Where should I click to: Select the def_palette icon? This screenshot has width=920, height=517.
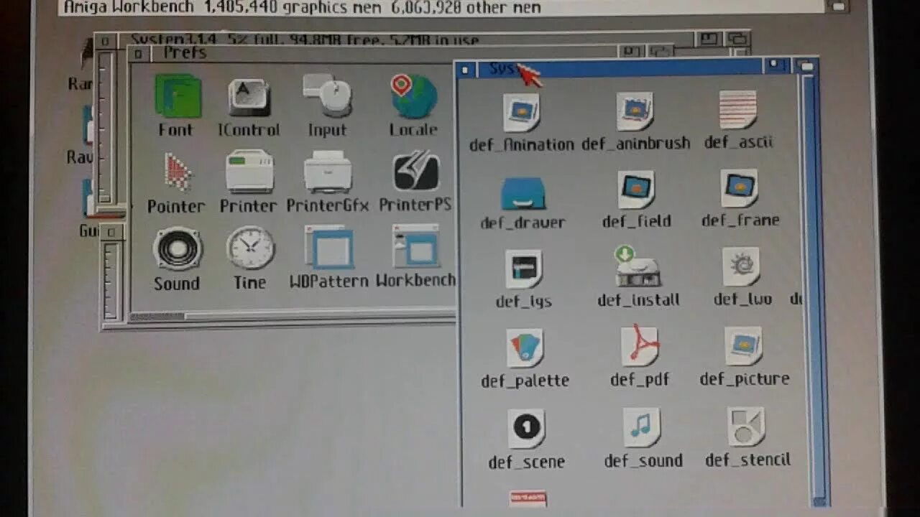(x=525, y=348)
